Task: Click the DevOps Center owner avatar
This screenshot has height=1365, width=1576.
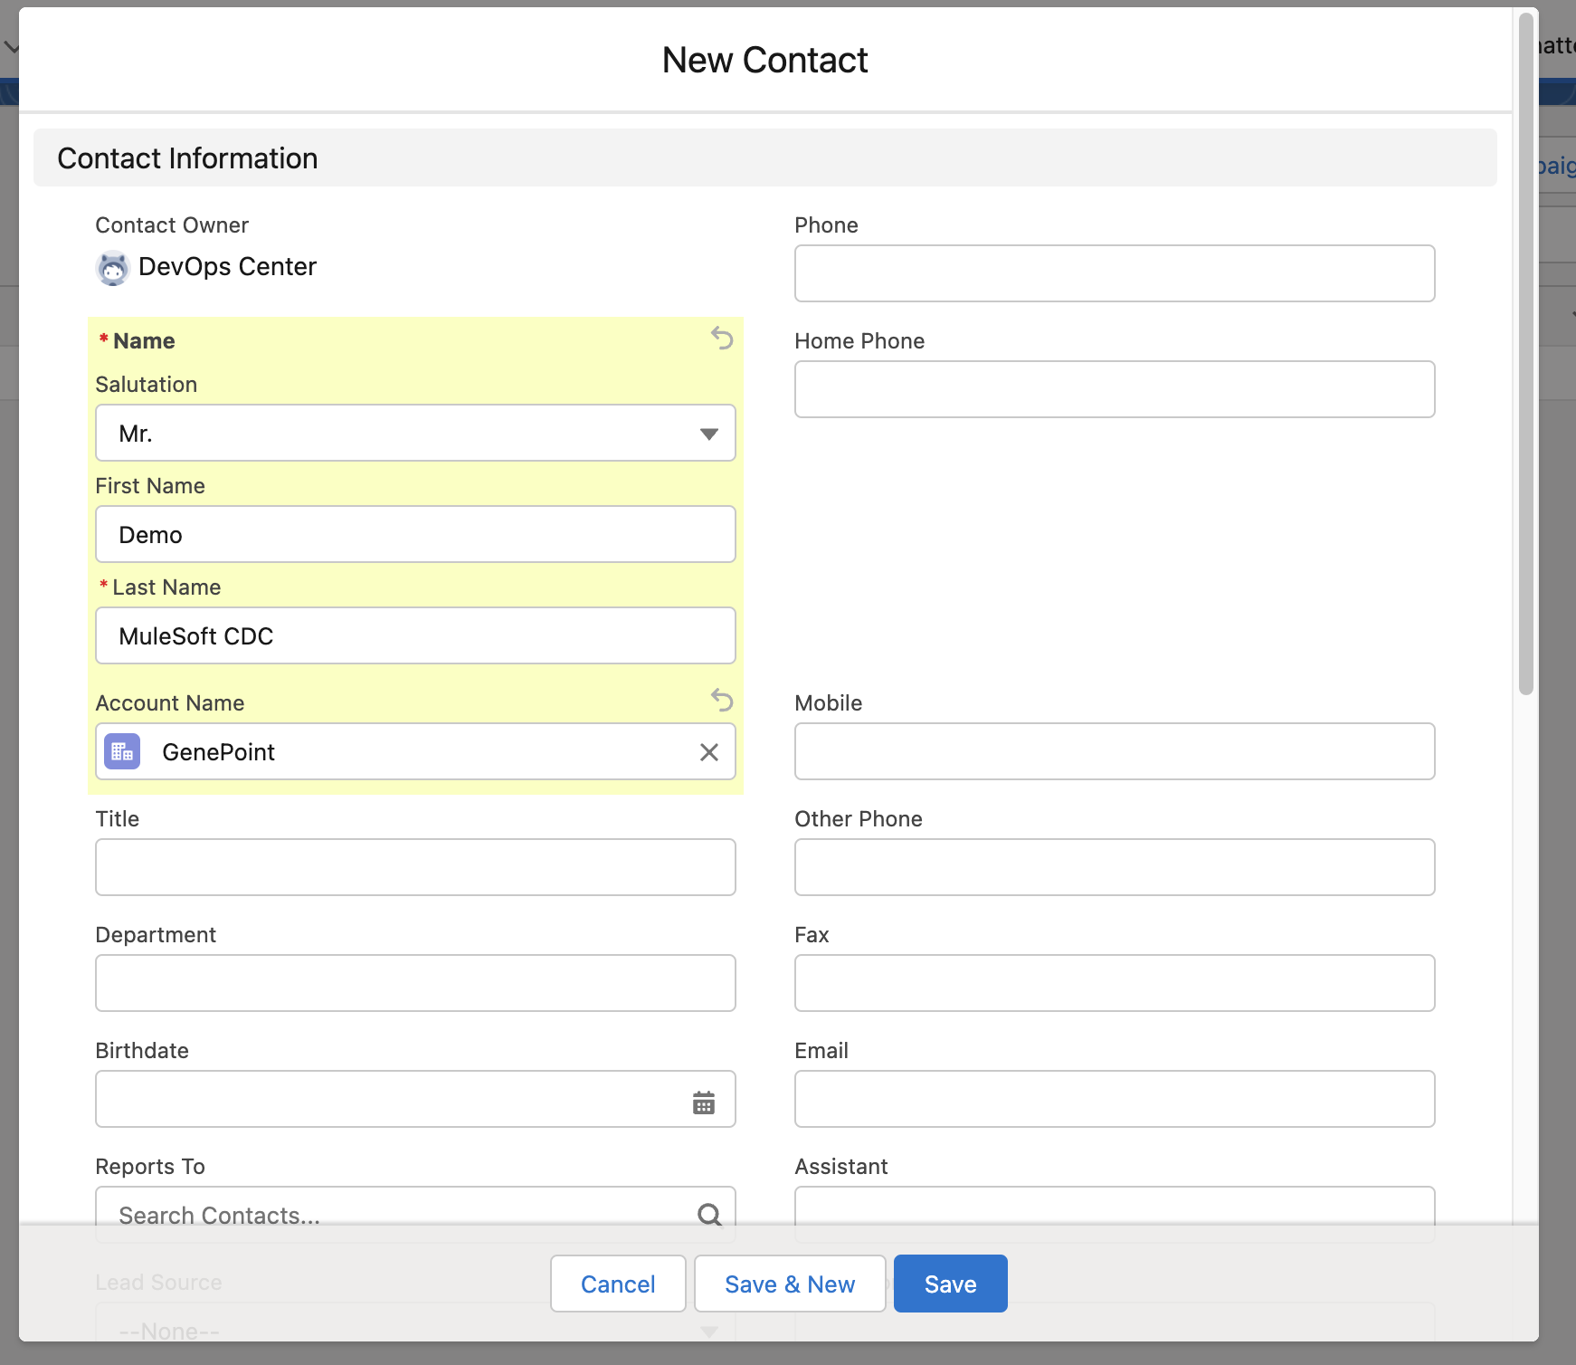Action: pos(113,268)
